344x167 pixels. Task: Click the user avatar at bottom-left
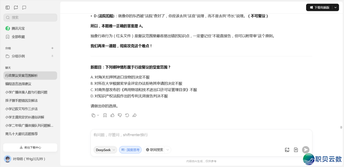[8, 159]
